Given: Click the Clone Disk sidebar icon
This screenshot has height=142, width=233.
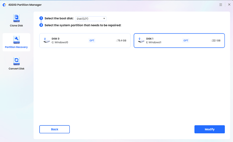Looking at the screenshot, I should [16, 18].
